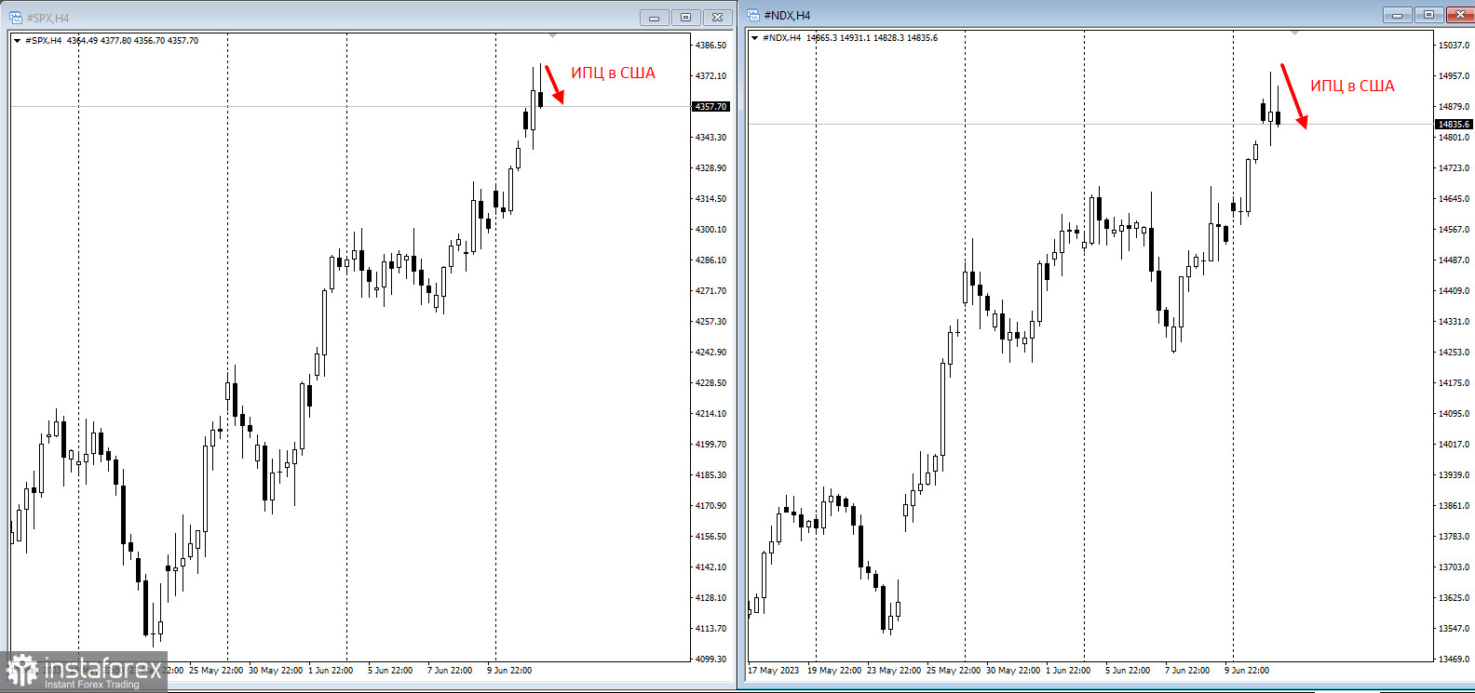
Task: Minimize the #NDX,H4 chart window
Action: coord(1397,15)
